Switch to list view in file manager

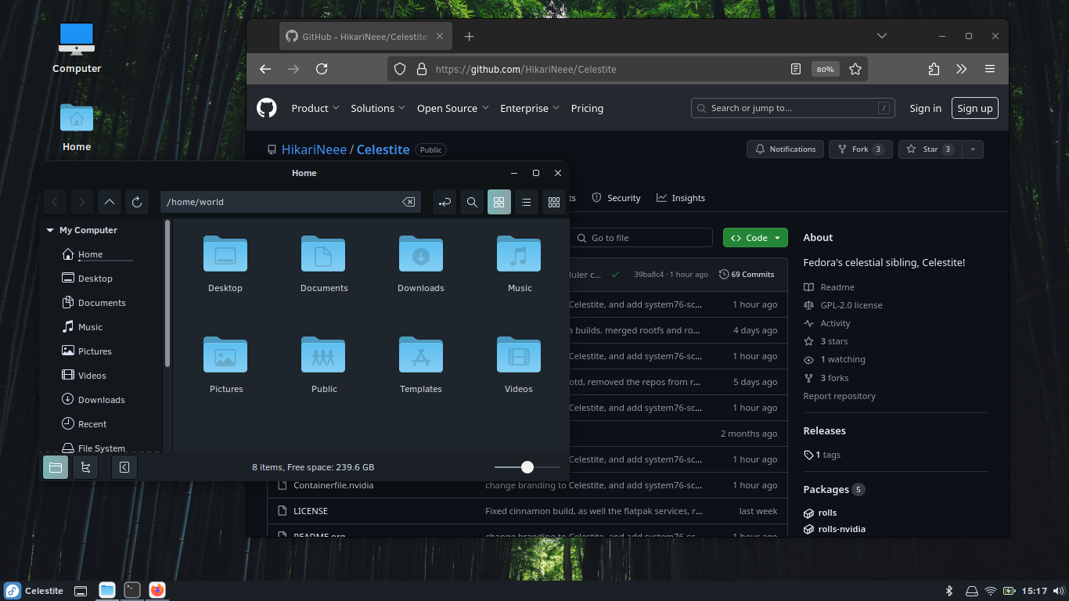click(x=527, y=202)
